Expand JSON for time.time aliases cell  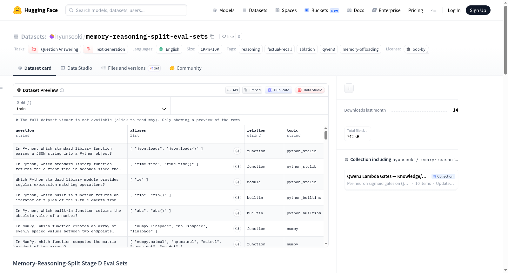point(237,166)
